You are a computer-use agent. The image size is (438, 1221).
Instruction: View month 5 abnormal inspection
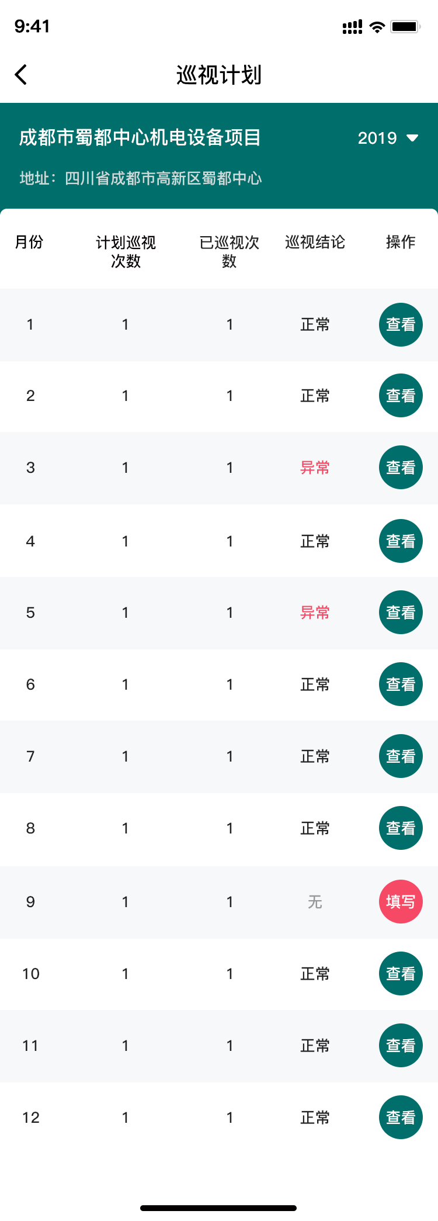click(x=401, y=613)
